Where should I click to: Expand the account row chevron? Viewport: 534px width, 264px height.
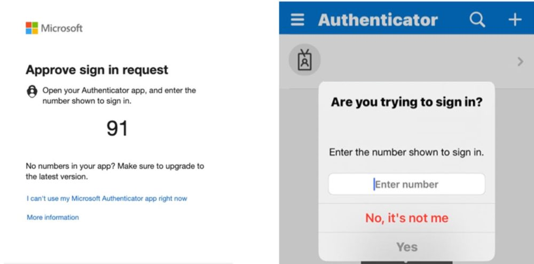coord(520,61)
